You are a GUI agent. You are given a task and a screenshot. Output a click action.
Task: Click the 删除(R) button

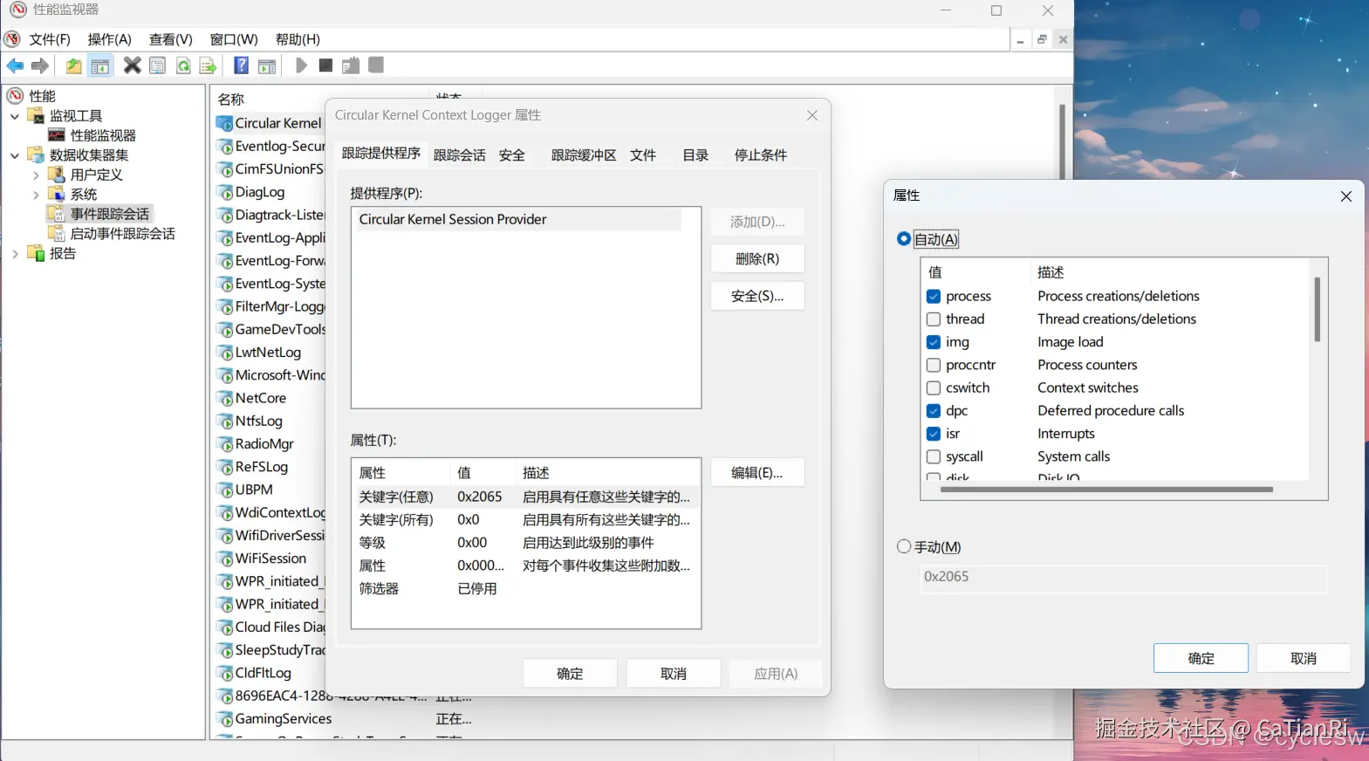point(757,259)
